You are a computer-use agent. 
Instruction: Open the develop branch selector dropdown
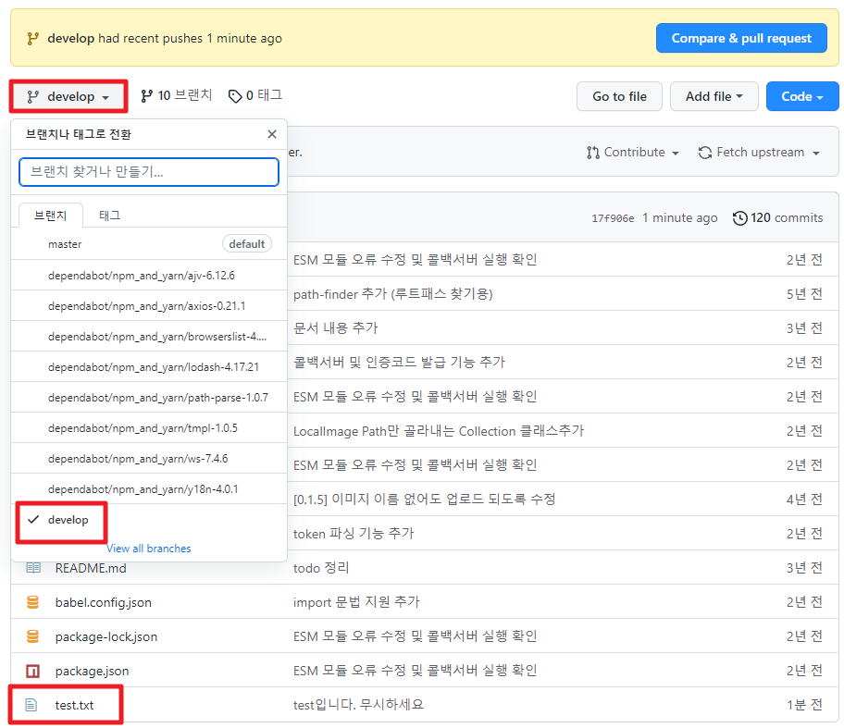pos(68,97)
